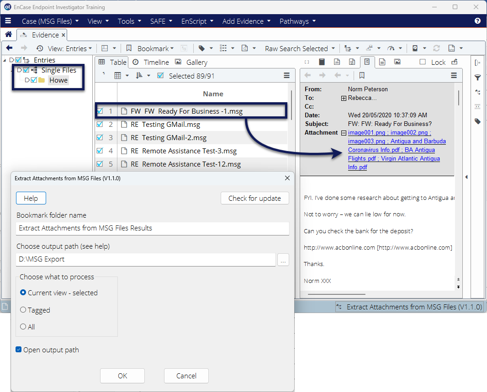Toggle the Single Files checkbox
Viewport: 487px width, 392px height.
point(26,70)
